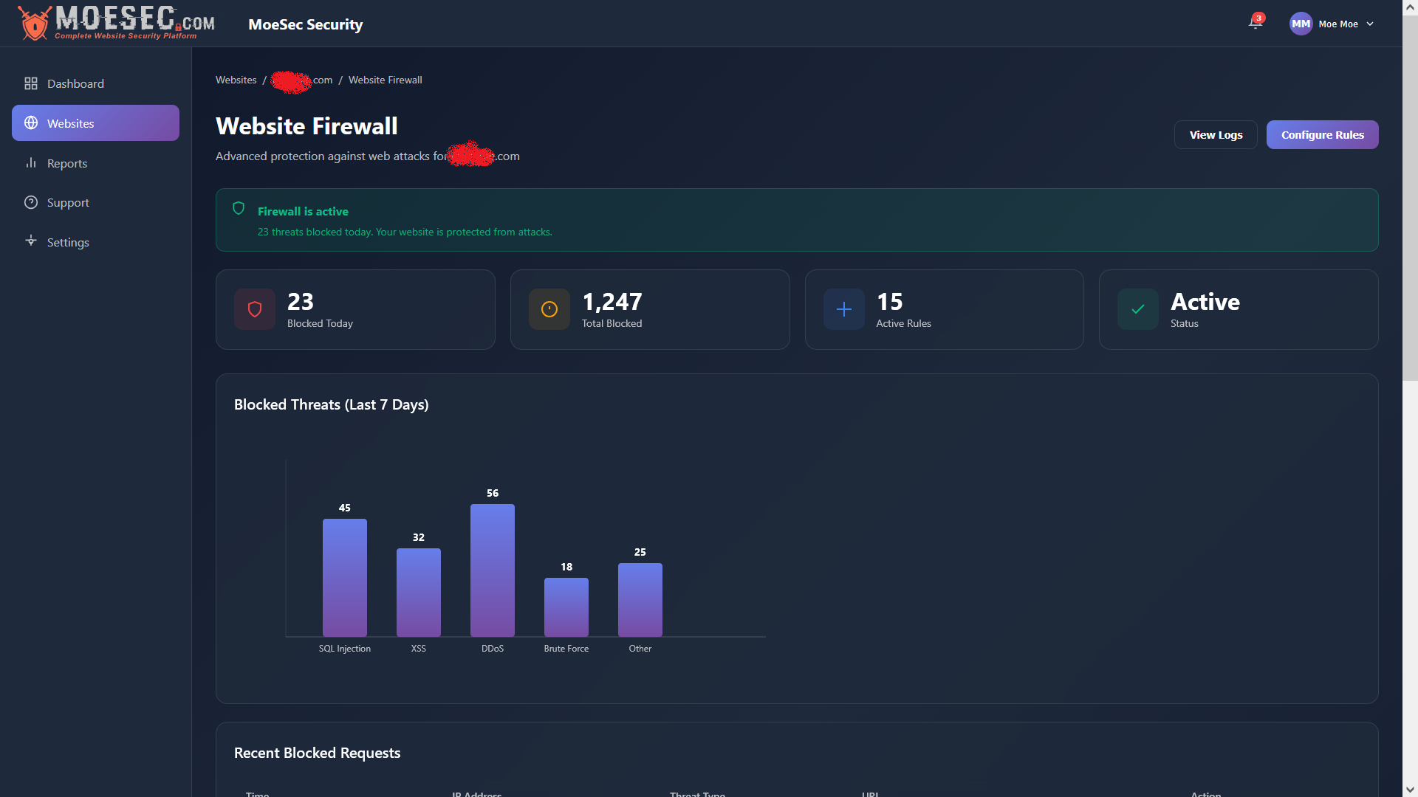1418x797 pixels.
Task: Click the Websites breadcrumb link
Action: pyautogui.click(x=236, y=80)
